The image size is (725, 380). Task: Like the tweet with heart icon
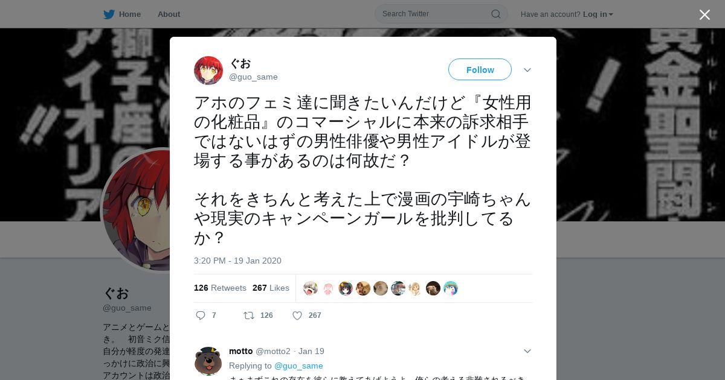(x=297, y=315)
